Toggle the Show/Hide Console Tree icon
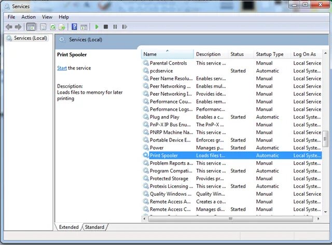 point(31,27)
